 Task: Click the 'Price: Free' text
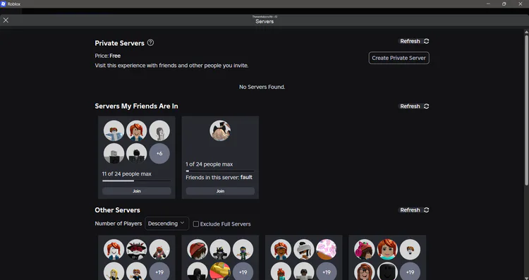point(108,56)
